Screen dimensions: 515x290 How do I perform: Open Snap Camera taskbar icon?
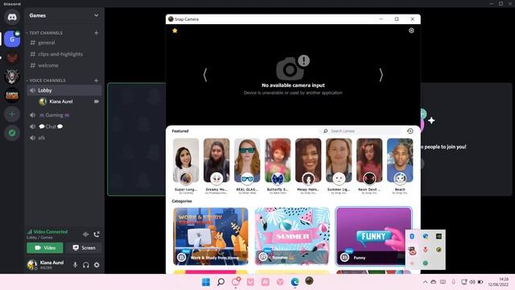coord(309,281)
